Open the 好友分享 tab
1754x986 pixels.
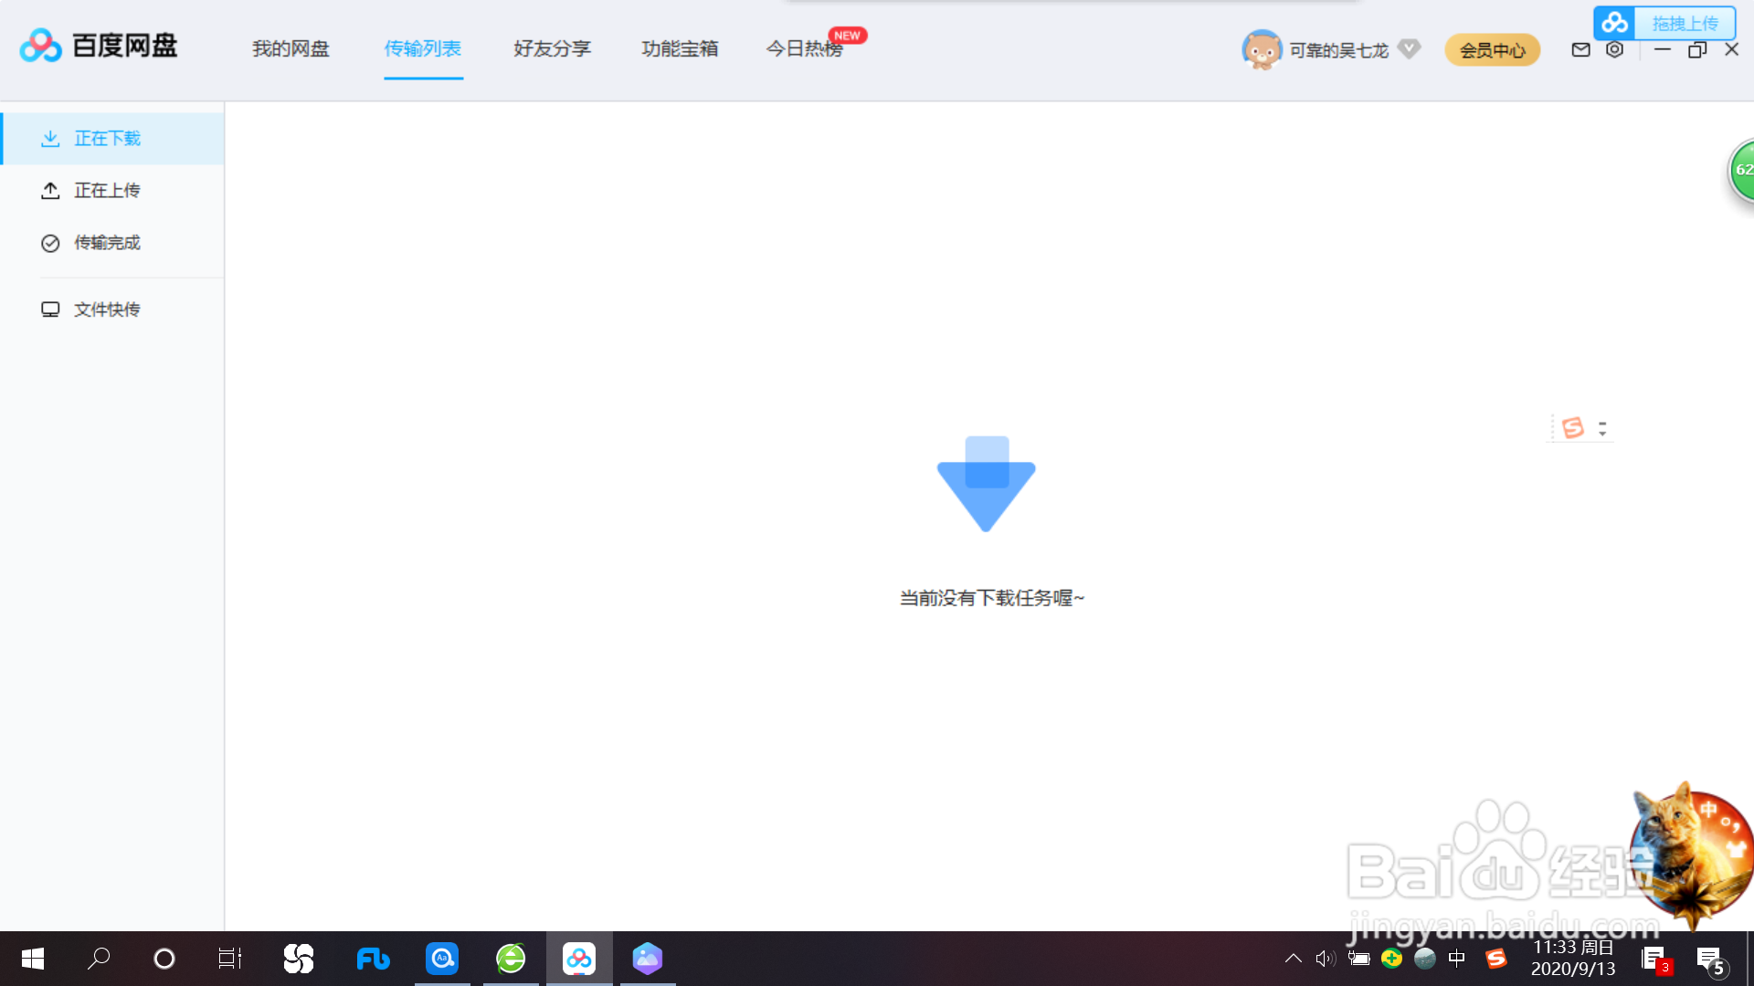[552, 48]
